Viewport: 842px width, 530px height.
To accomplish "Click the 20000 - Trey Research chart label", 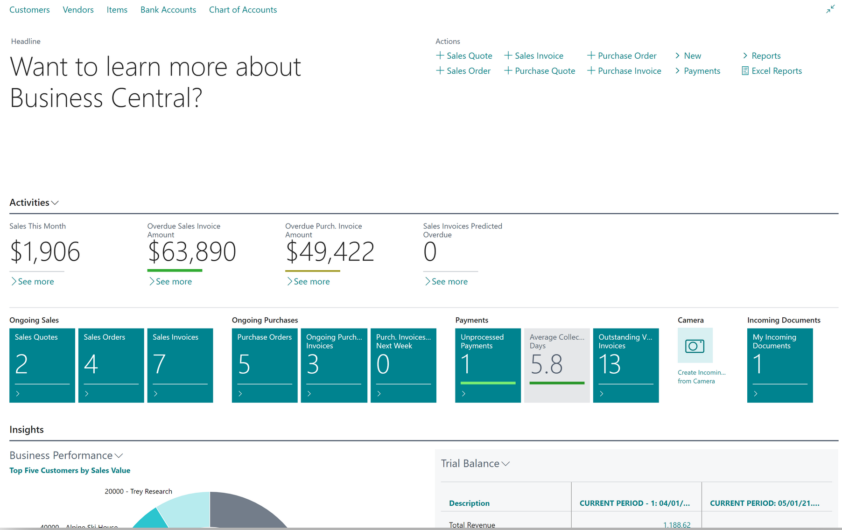I will pos(138,491).
